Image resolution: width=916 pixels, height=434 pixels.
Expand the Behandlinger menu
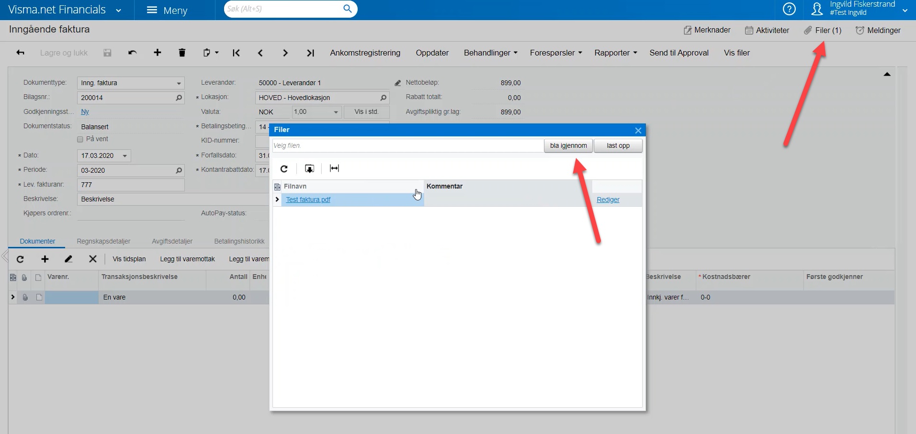click(x=490, y=53)
